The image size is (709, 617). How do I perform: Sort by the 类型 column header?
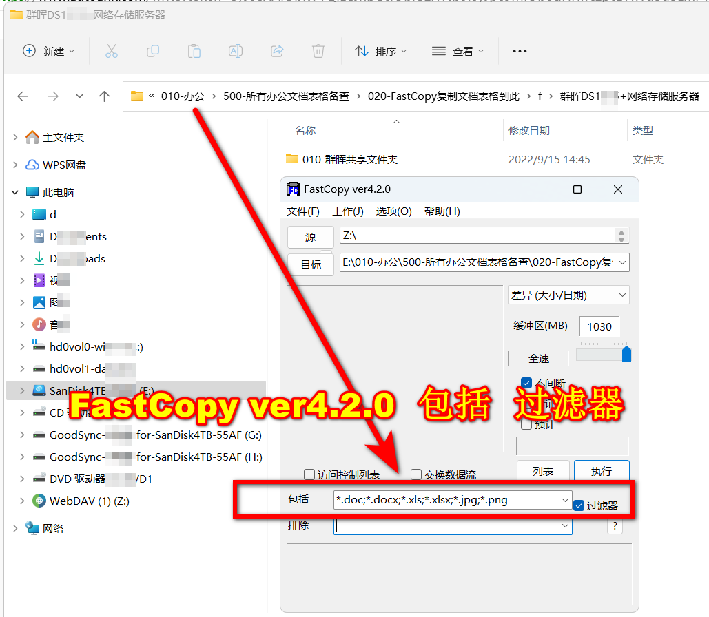[643, 131]
